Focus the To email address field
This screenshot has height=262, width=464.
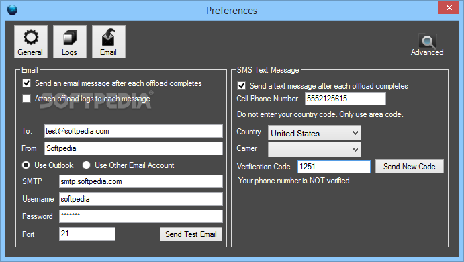pyautogui.click(x=134, y=131)
